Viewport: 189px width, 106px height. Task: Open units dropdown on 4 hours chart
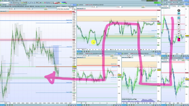coord(94,7)
